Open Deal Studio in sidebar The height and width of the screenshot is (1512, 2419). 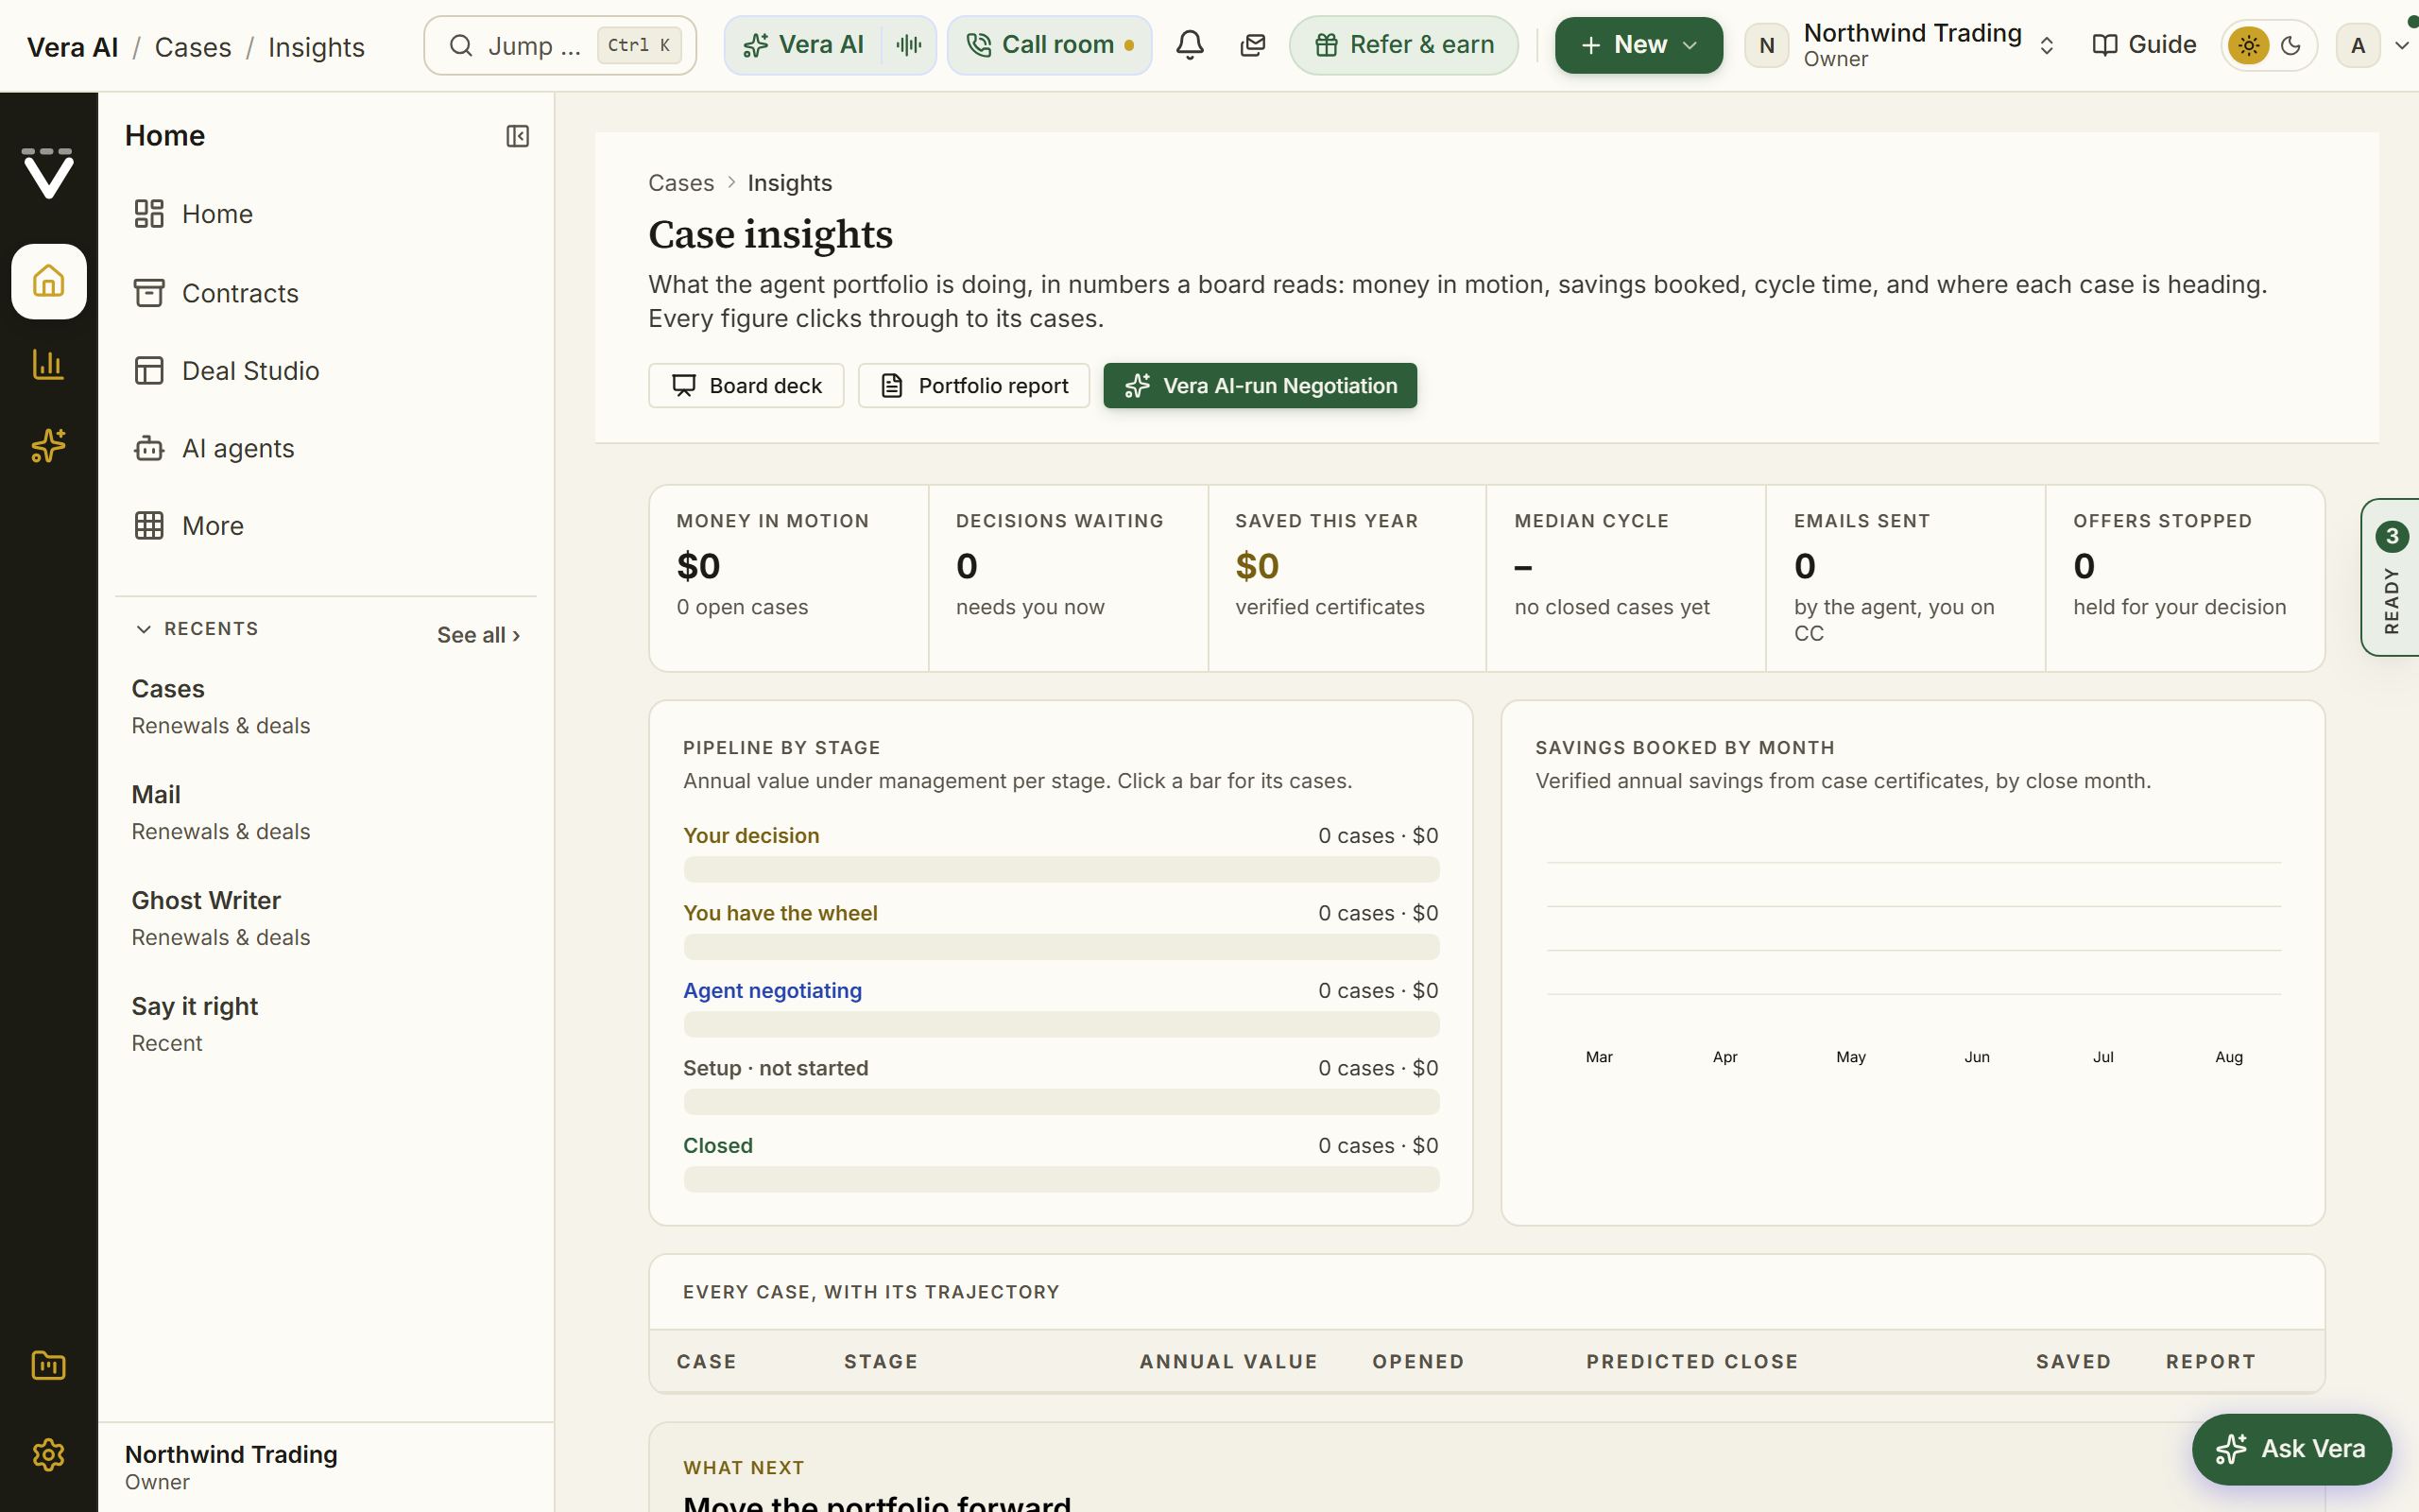(x=326, y=371)
